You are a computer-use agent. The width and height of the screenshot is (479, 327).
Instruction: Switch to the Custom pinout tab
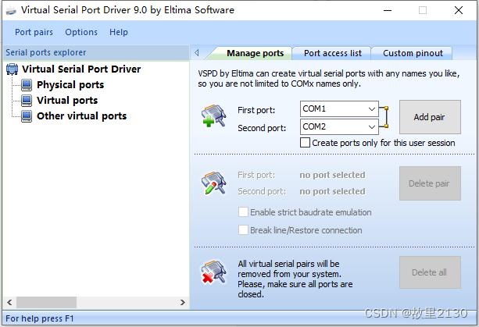coord(413,53)
